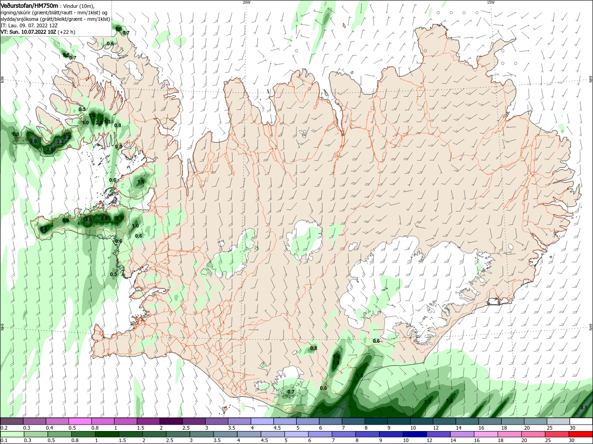Select the white 30 swatch in snow scale

coord(581,421)
